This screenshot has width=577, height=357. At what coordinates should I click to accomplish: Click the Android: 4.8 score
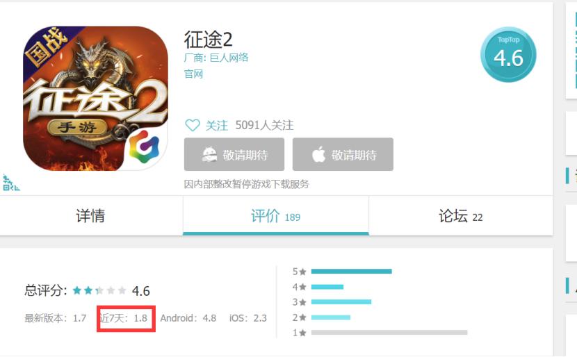[x=188, y=318]
